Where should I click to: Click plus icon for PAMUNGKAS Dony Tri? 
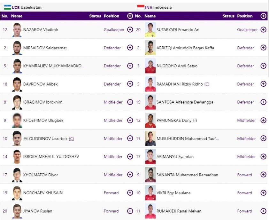[x=263, y=120]
